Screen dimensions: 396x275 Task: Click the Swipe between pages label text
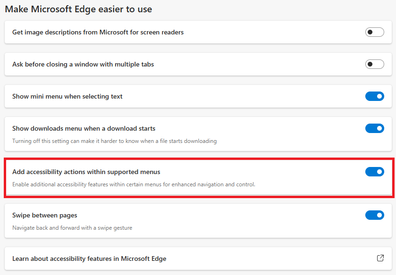click(45, 215)
